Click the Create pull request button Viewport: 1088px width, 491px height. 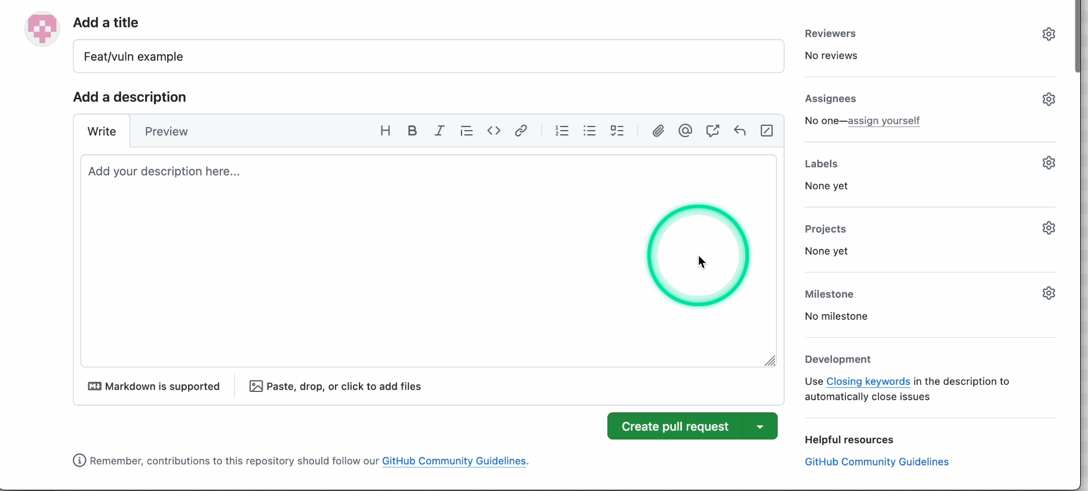click(675, 427)
